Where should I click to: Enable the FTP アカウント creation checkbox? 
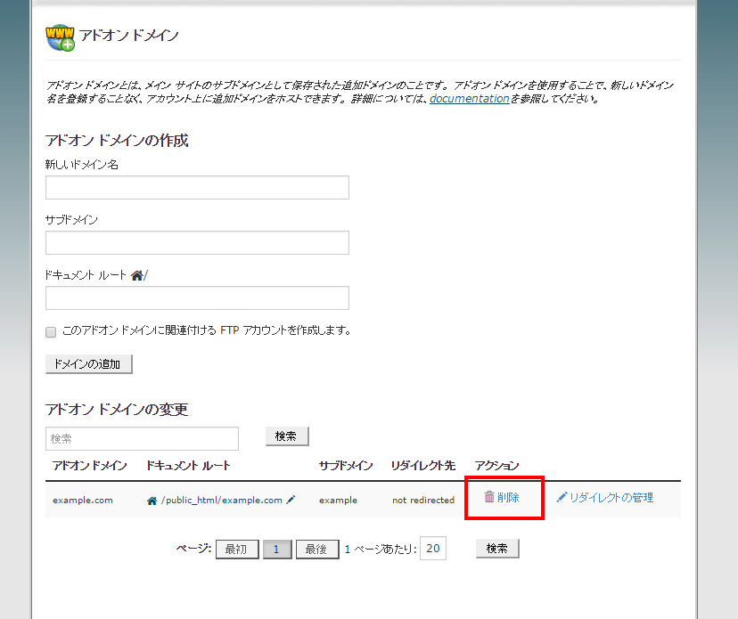[51, 331]
